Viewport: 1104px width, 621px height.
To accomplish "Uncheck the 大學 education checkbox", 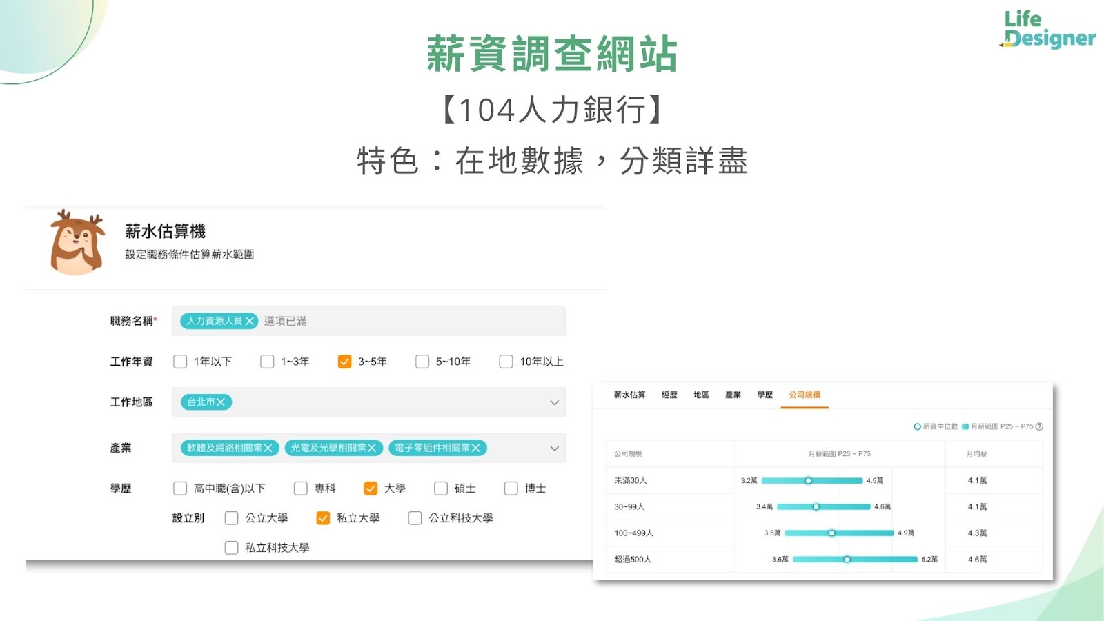I will click(x=371, y=489).
